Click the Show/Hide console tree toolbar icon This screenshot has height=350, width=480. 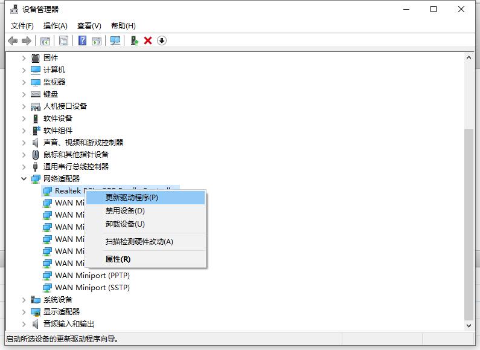click(45, 41)
